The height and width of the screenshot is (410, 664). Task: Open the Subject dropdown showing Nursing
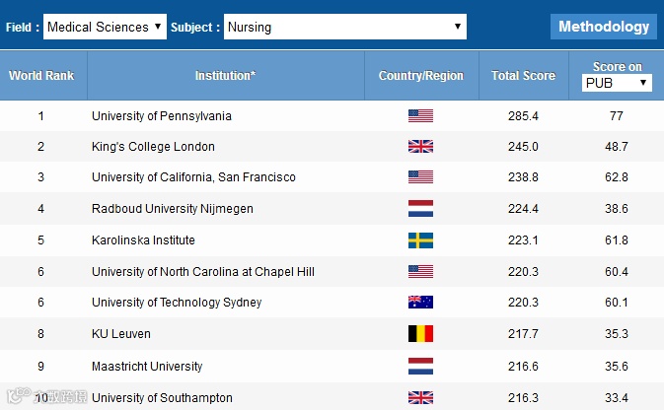pos(345,27)
